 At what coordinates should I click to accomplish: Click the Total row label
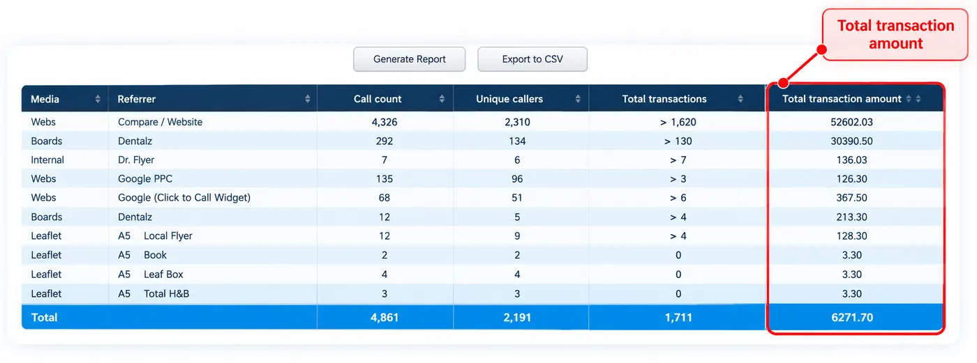tap(44, 317)
